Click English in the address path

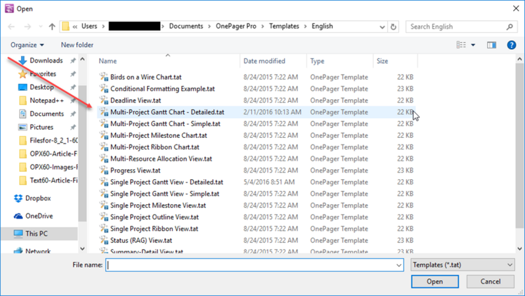pos(322,26)
